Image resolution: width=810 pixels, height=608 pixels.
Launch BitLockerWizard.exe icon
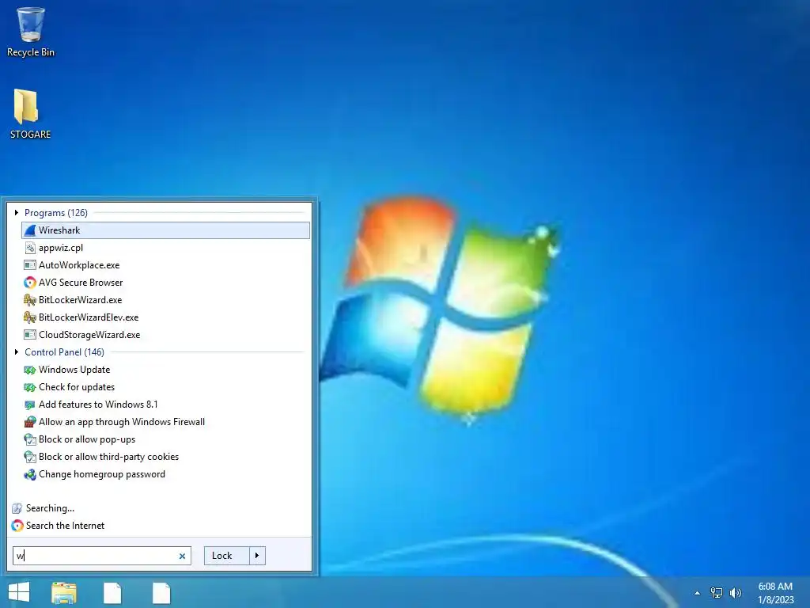pos(30,300)
